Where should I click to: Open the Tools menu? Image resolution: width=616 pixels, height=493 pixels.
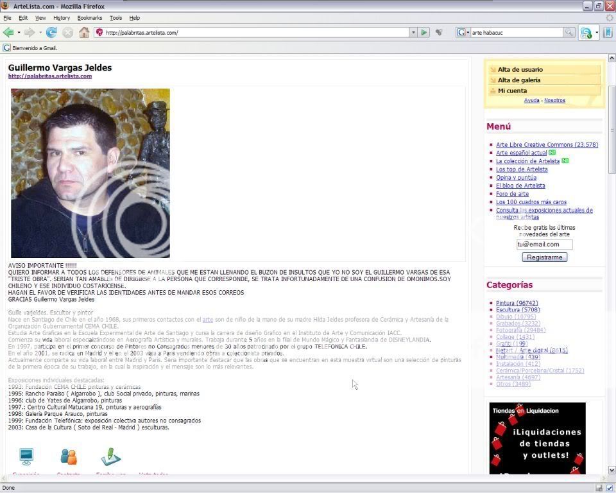[x=116, y=17]
